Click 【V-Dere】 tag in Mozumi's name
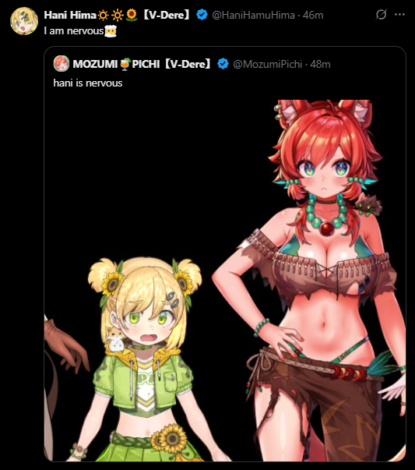This screenshot has height=470, width=415. coord(187,64)
